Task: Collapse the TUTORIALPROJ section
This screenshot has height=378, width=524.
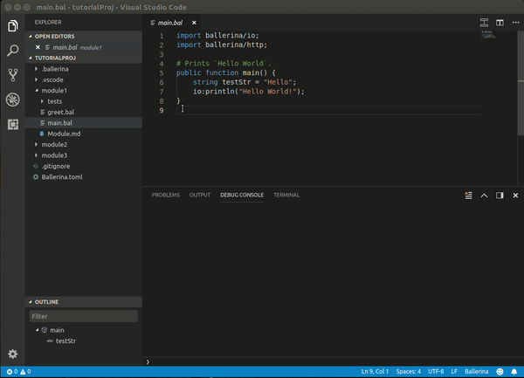Action: [31, 58]
